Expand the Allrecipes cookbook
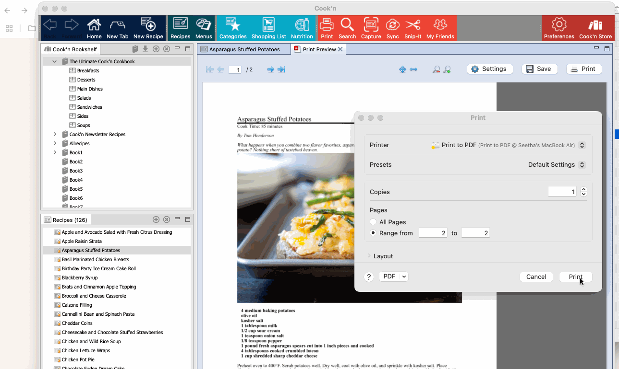 55,143
